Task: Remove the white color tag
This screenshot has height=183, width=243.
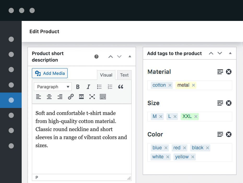Action: [x=168, y=157]
